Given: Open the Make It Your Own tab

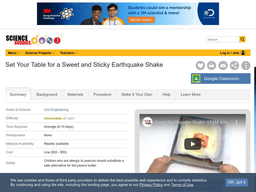Looking at the screenshot, I should 137,94.
